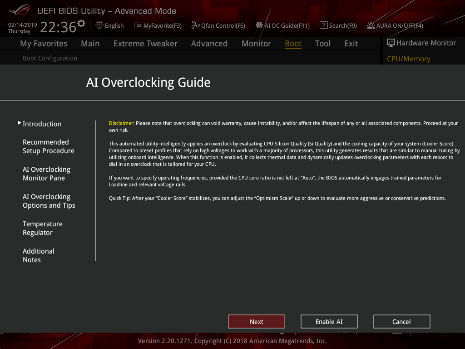465x349 pixels.
Task: Click the Quick Tip paragraph
Action: tap(277, 198)
